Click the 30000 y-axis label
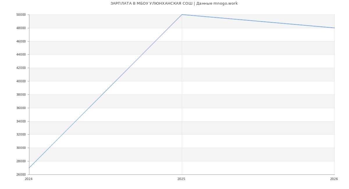Screen dimensions: 349x189 tap(21, 148)
